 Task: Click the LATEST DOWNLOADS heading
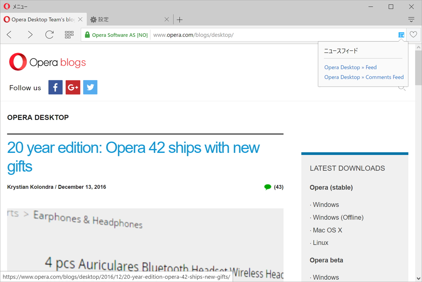point(347,168)
